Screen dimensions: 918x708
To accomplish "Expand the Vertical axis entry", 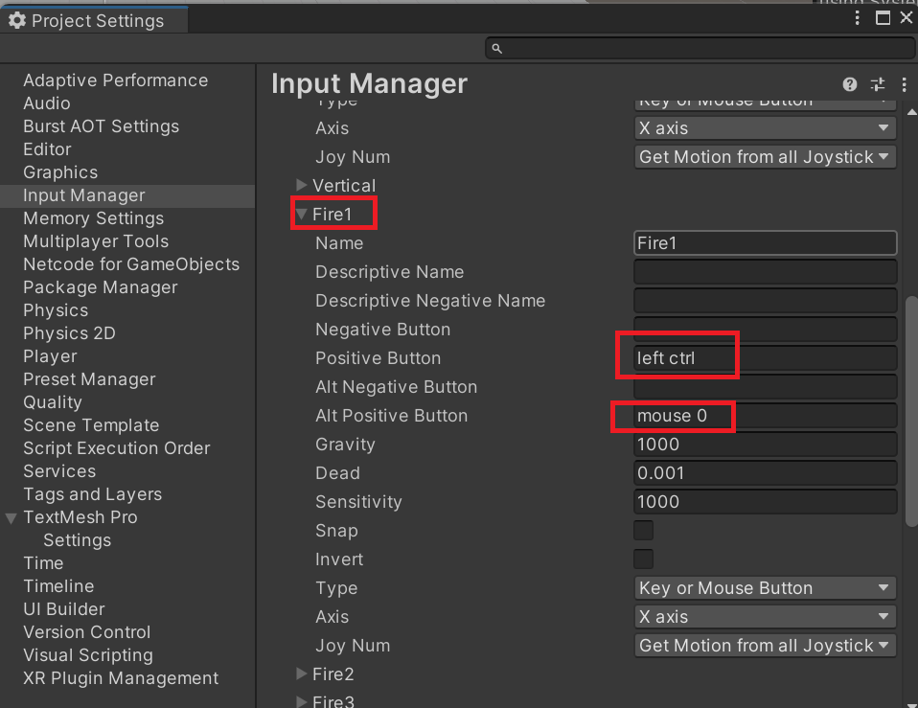I will (302, 186).
